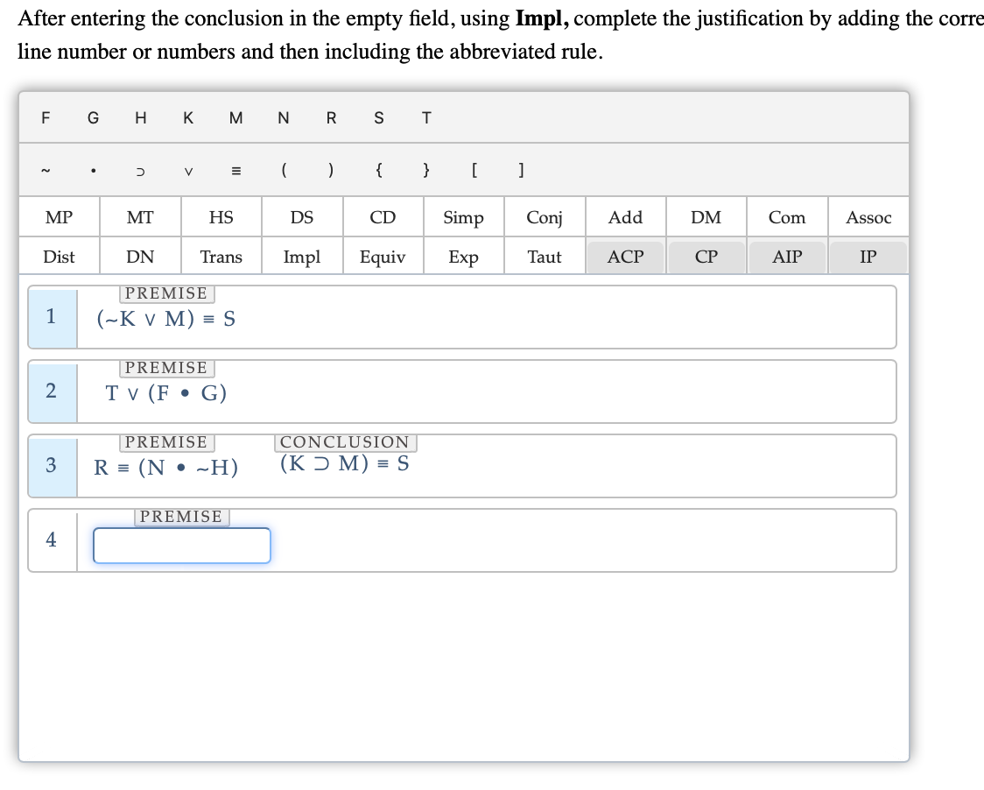984x790 pixels.
Task: Select the CONCLUSION label on line 3
Action: 345,441
